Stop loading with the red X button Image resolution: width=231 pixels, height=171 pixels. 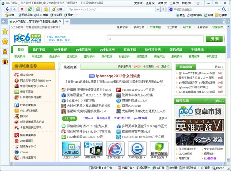point(22,9)
